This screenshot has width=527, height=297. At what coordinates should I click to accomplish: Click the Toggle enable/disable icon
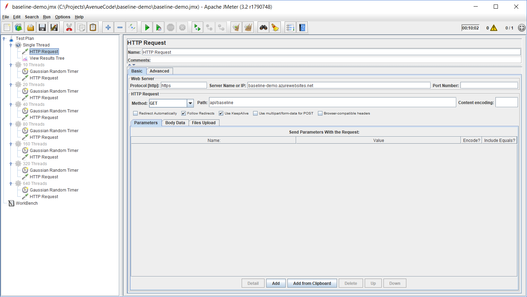click(132, 27)
